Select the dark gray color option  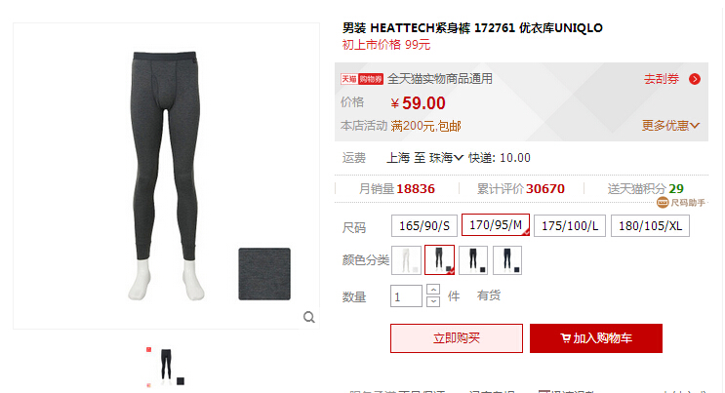(x=439, y=259)
